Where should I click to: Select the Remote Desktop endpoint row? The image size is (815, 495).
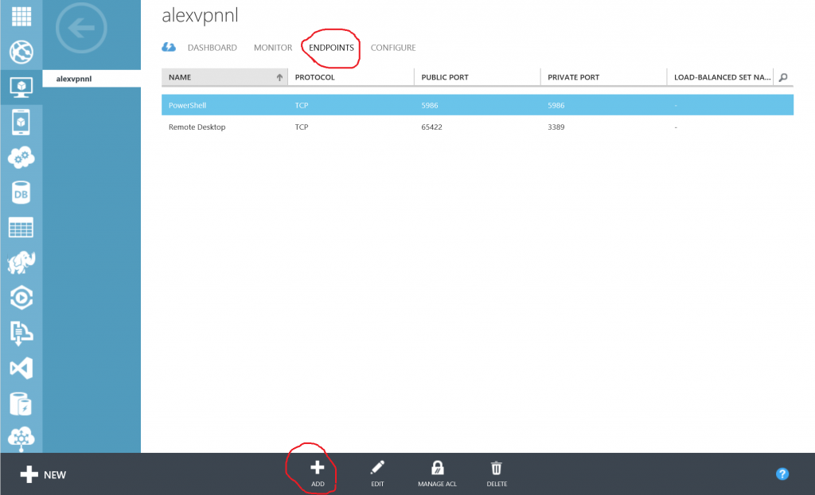coord(478,127)
